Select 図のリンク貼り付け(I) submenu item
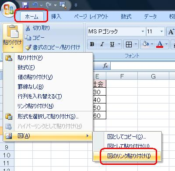This screenshot has width=175, height=171. pos(127,156)
